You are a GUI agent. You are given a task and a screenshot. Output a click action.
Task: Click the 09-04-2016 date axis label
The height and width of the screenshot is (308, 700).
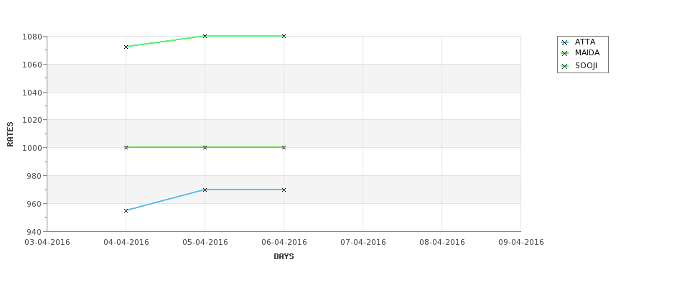(x=521, y=243)
